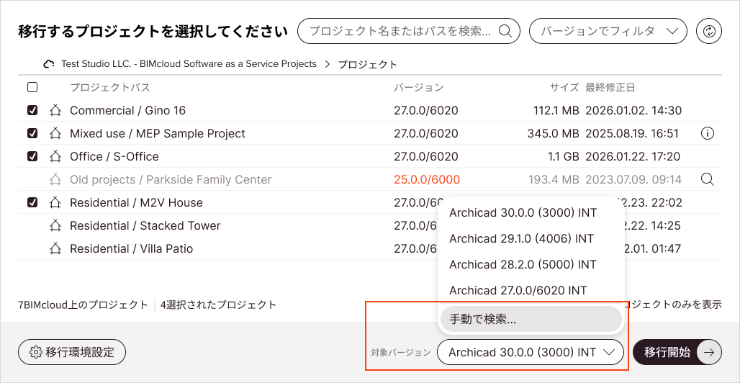Click the 4選択されたプロジェクト status text
This screenshot has height=383, width=740.
(x=219, y=305)
